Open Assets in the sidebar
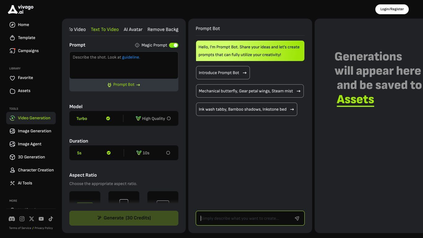This screenshot has width=423, height=238. tap(31, 91)
